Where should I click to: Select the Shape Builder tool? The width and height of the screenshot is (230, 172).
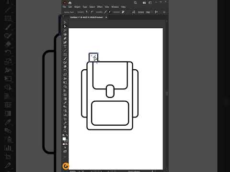coord(65,86)
